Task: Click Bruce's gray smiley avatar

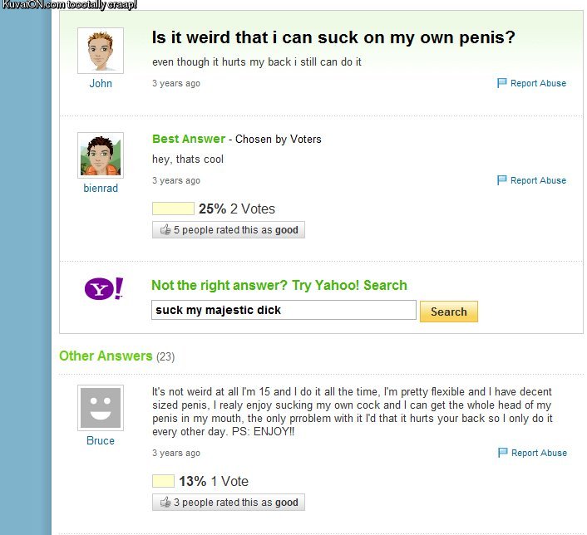Action: click(x=101, y=408)
